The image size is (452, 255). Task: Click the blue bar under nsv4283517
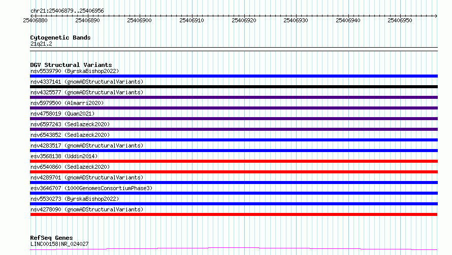pyautogui.click(x=234, y=151)
